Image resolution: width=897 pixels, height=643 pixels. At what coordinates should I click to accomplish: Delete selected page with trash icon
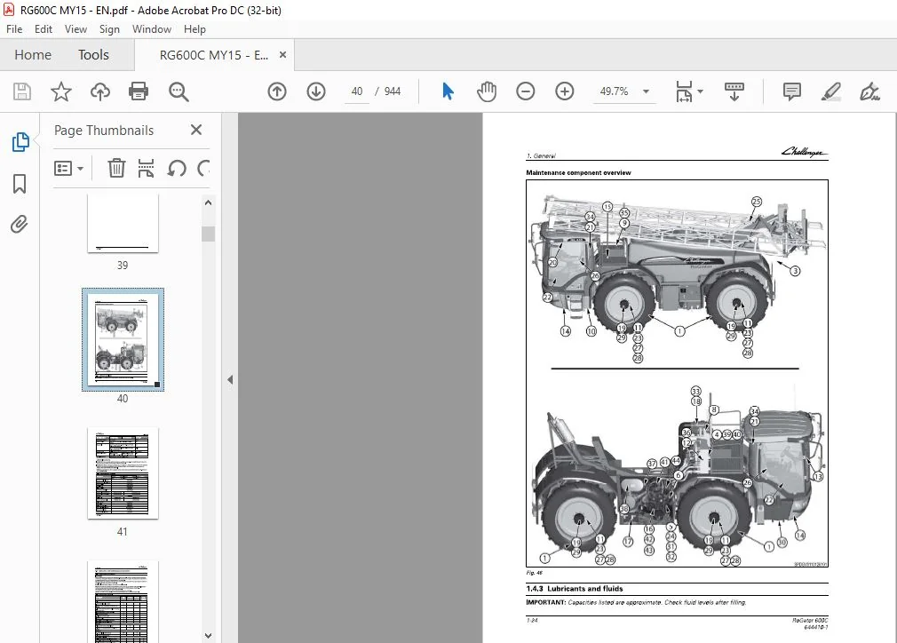pos(116,168)
